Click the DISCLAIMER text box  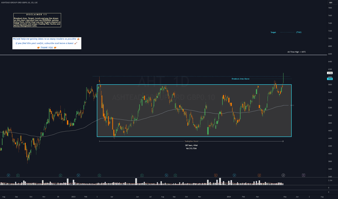click(37, 20)
